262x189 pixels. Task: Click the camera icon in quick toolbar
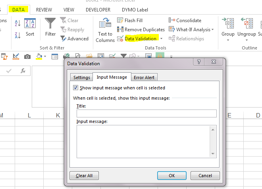(x=27, y=57)
